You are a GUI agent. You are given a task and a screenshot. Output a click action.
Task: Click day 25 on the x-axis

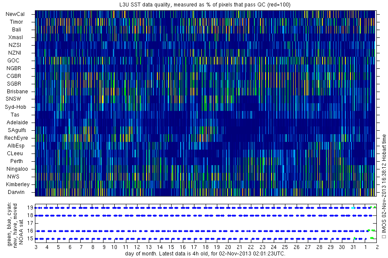click(x=285, y=247)
